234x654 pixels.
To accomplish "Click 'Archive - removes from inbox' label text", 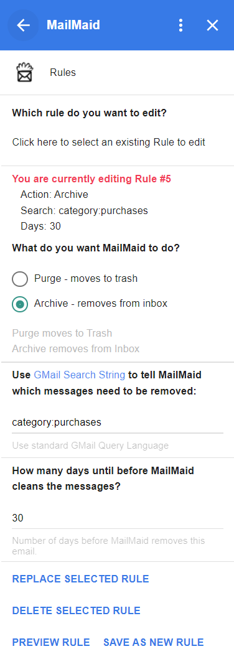I will tap(101, 303).
